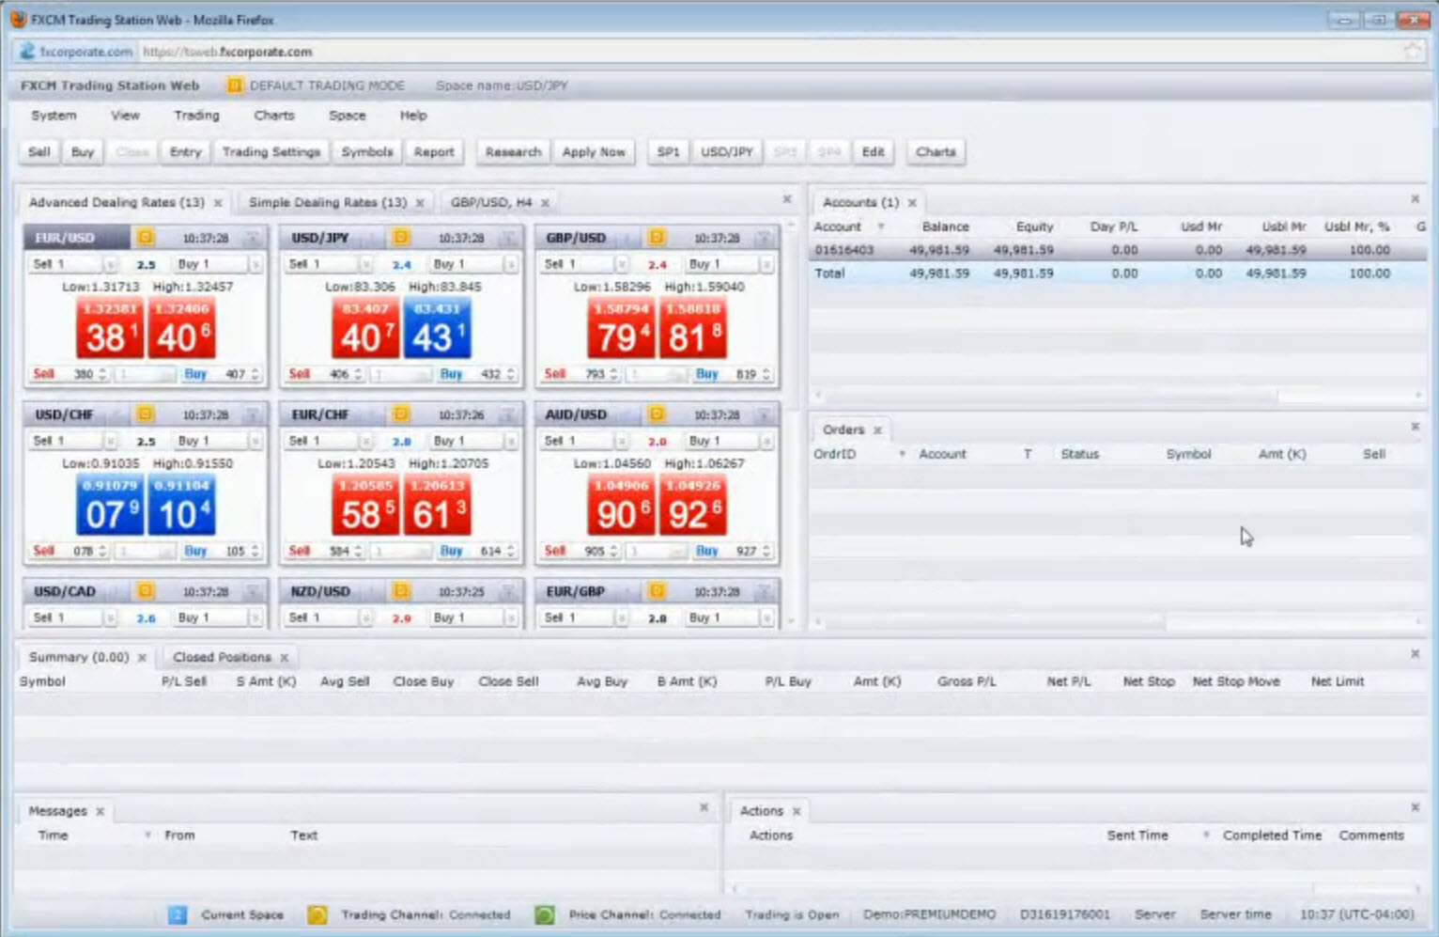Open the Trading menu
The height and width of the screenshot is (937, 1439).
[196, 116]
